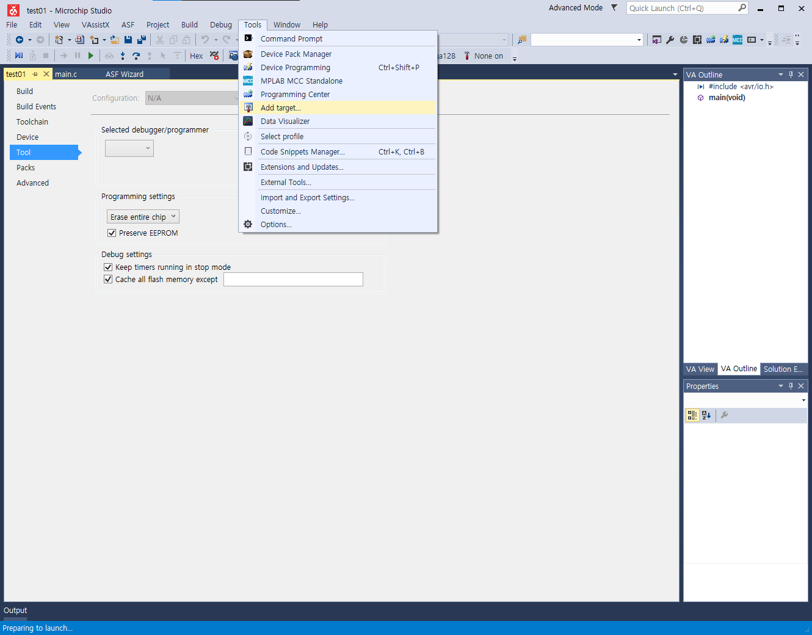
Task: Click Select profile in Tools menu
Action: click(x=338, y=136)
